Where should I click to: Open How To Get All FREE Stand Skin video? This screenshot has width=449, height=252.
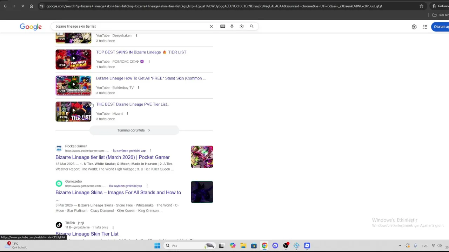[x=151, y=78]
